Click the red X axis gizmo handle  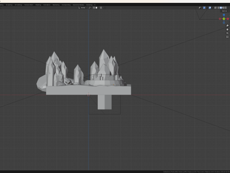[228, 19]
